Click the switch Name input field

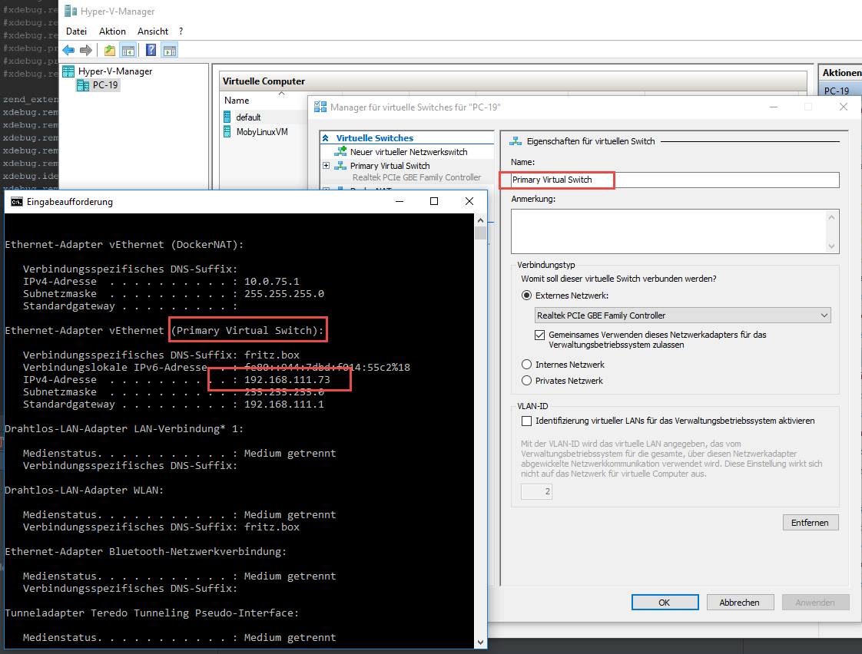(675, 180)
